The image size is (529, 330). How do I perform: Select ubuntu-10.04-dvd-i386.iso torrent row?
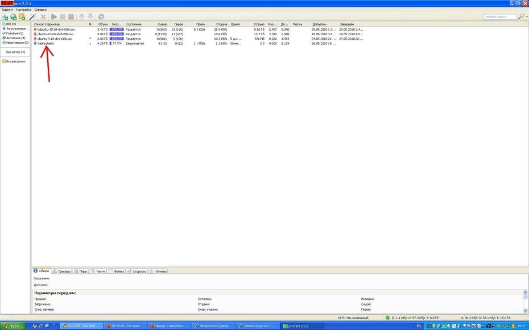[x=199, y=34]
